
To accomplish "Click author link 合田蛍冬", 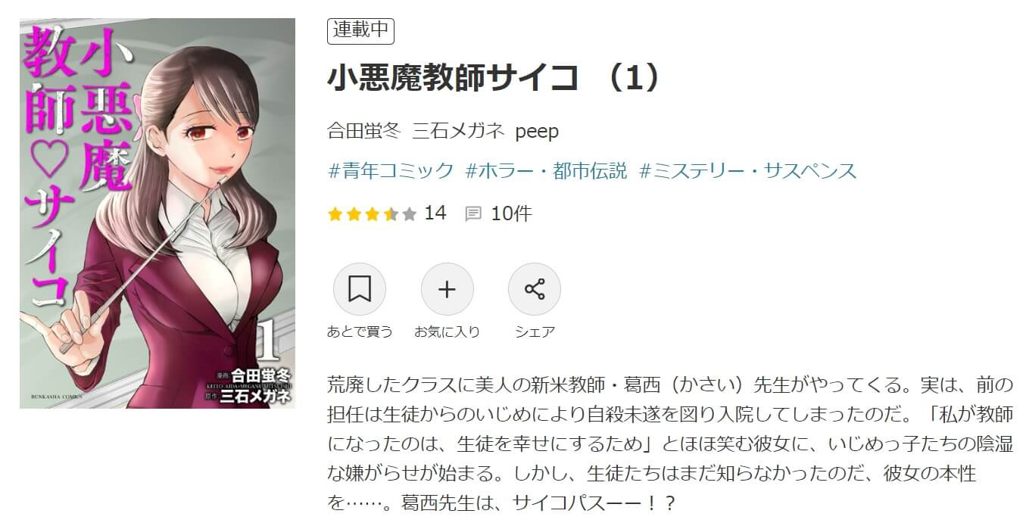I will point(363,132).
